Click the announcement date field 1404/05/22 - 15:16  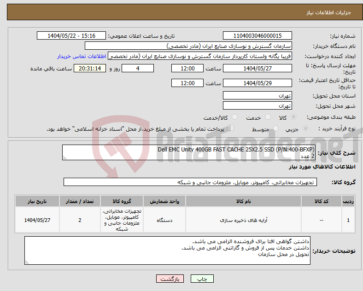(71, 35)
